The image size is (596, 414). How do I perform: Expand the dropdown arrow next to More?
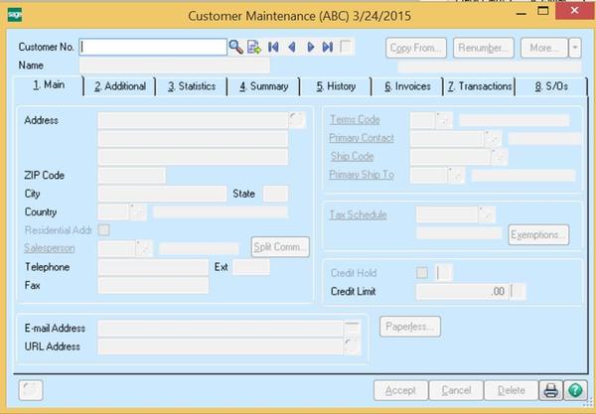(x=575, y=47)
